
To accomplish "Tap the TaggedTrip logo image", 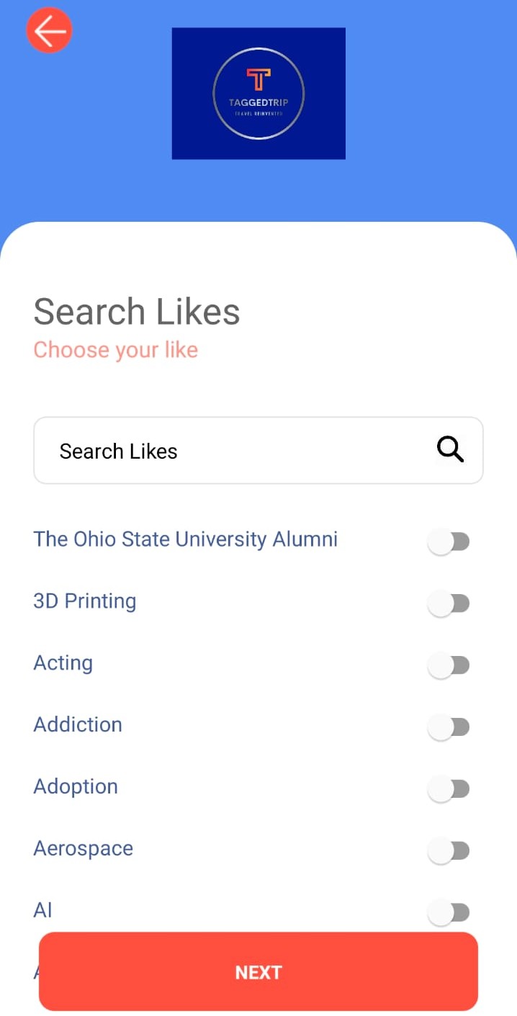I will 258,94.
